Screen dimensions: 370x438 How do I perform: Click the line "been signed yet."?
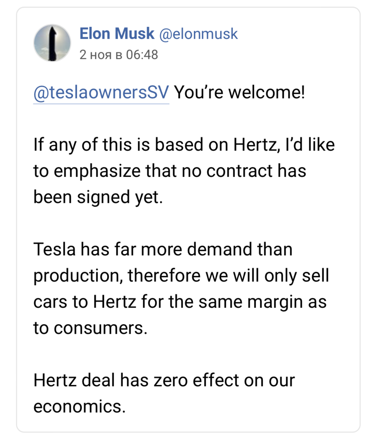point(98,197)
